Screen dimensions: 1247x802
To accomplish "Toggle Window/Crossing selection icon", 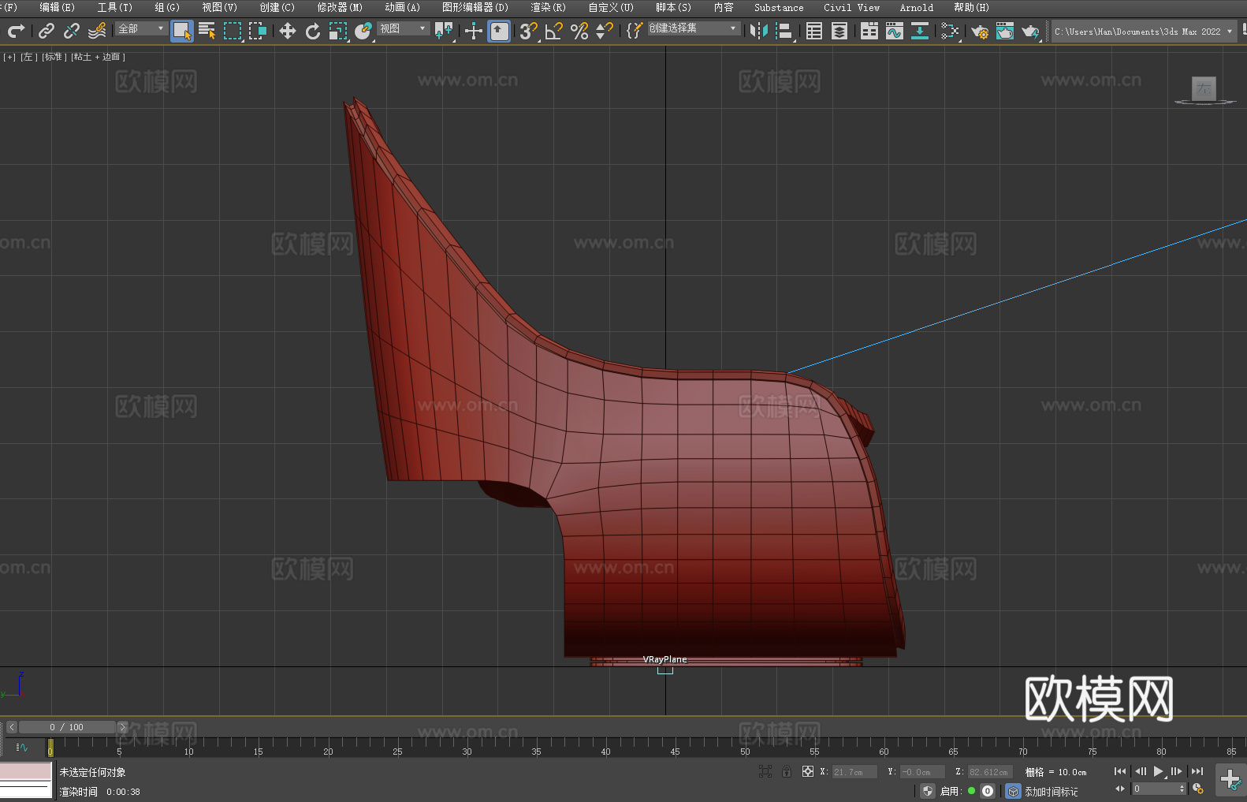I will point(258,31).
